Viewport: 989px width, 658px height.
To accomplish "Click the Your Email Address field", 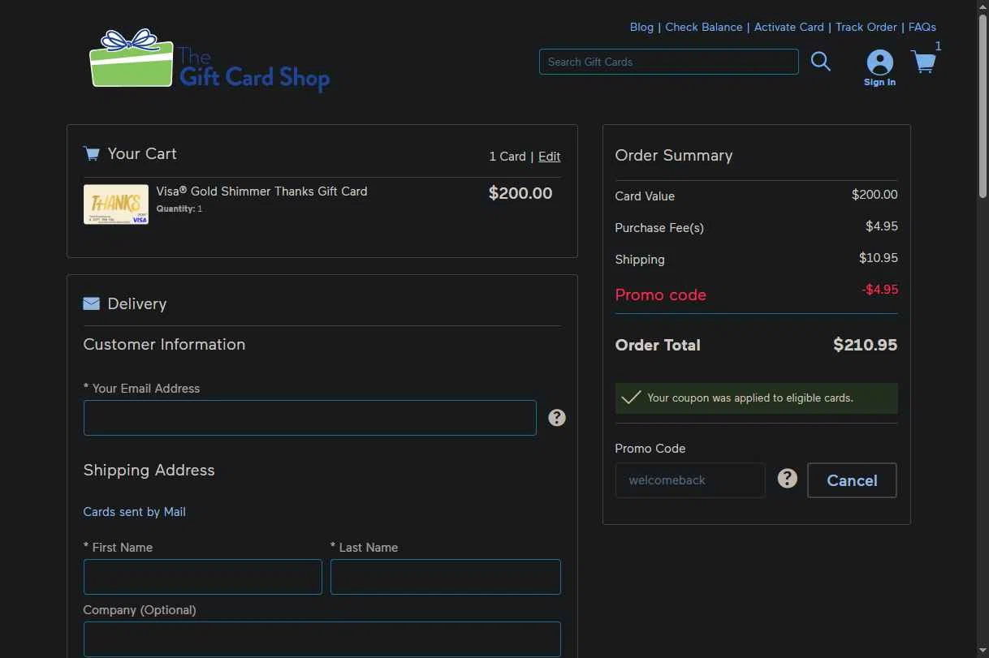I will pyautogui.click(x=310, y=418).
